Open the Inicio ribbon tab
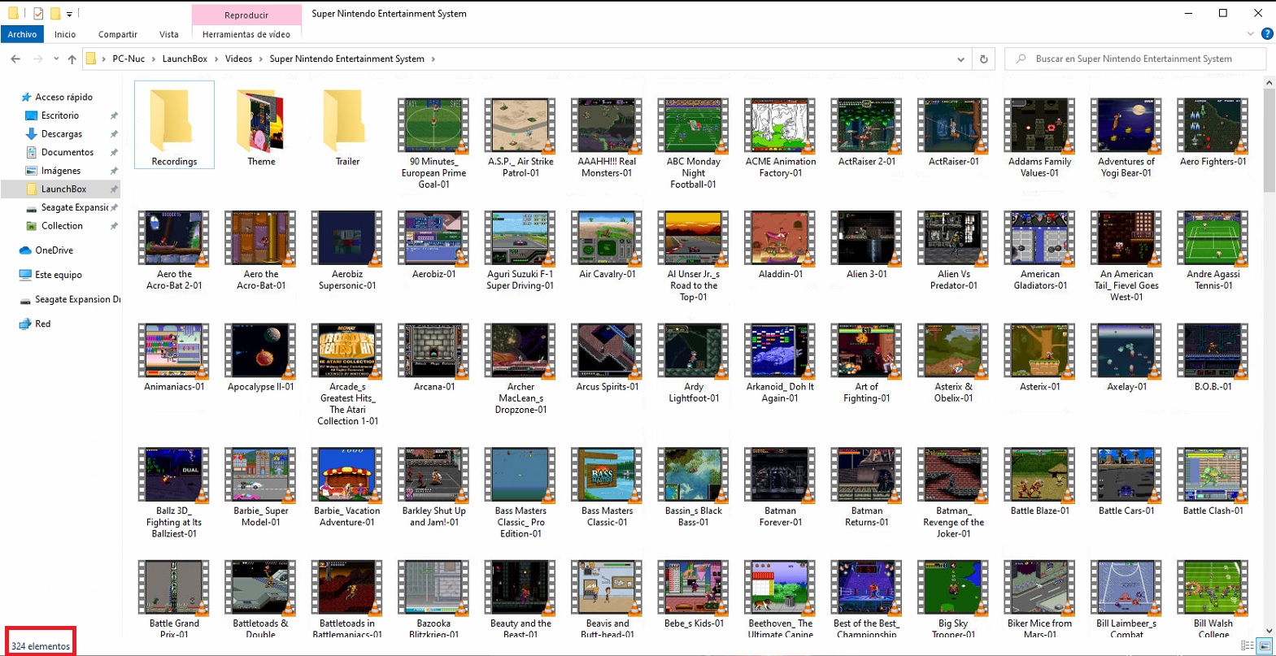Image resolution: width=1276 pixels, height=656 pixels. click(65, 34)
